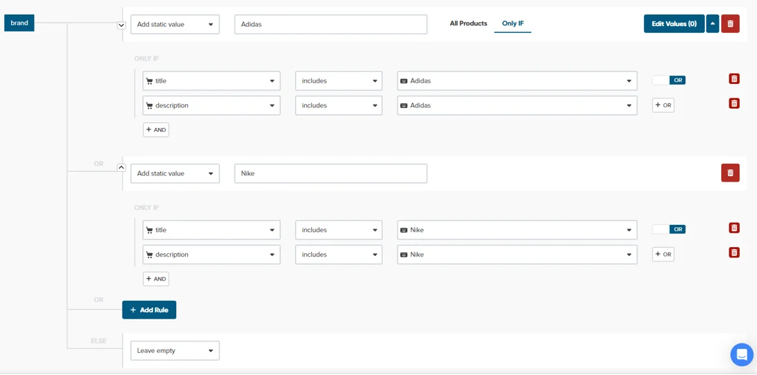Click the Nike static value text field
This screenshot has height=375, width=757.
(330, 173)
